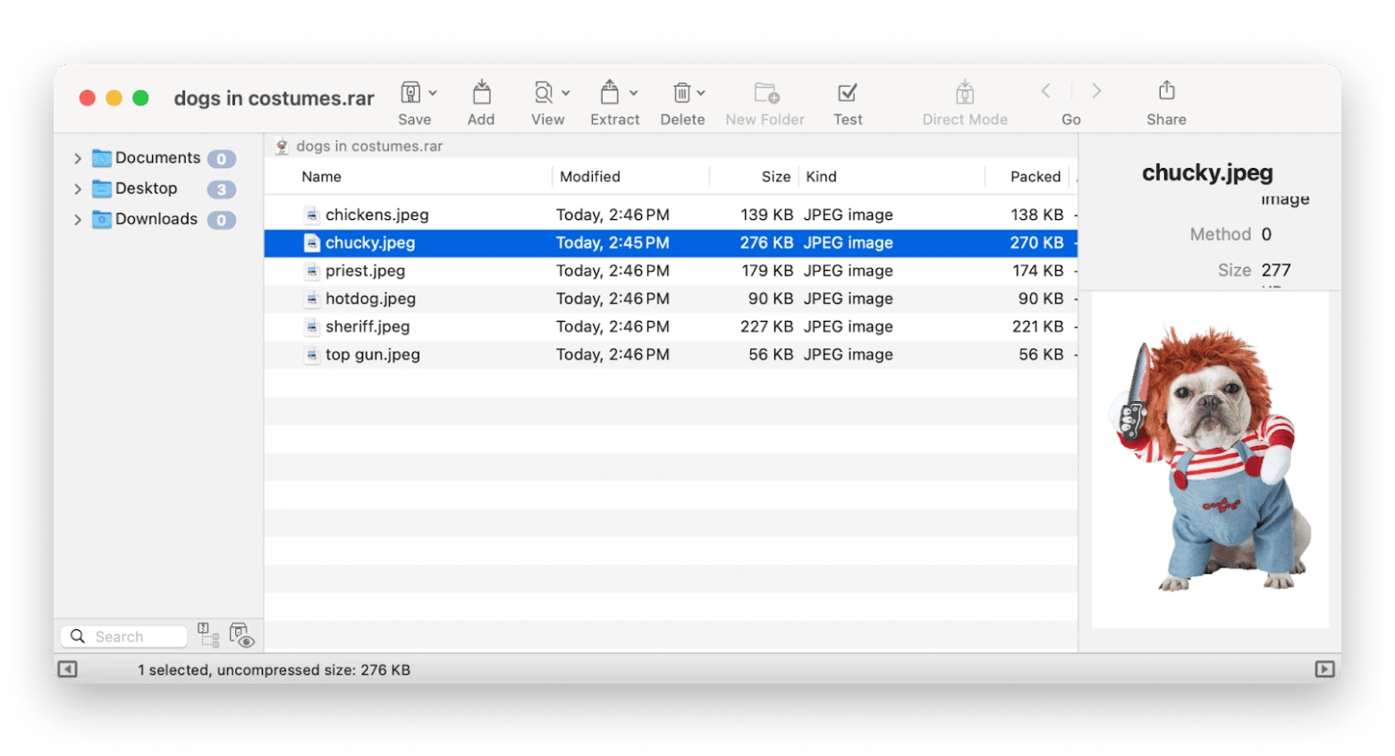
Task: Open the Save dropdown arrow
Action: pos(433,93)
